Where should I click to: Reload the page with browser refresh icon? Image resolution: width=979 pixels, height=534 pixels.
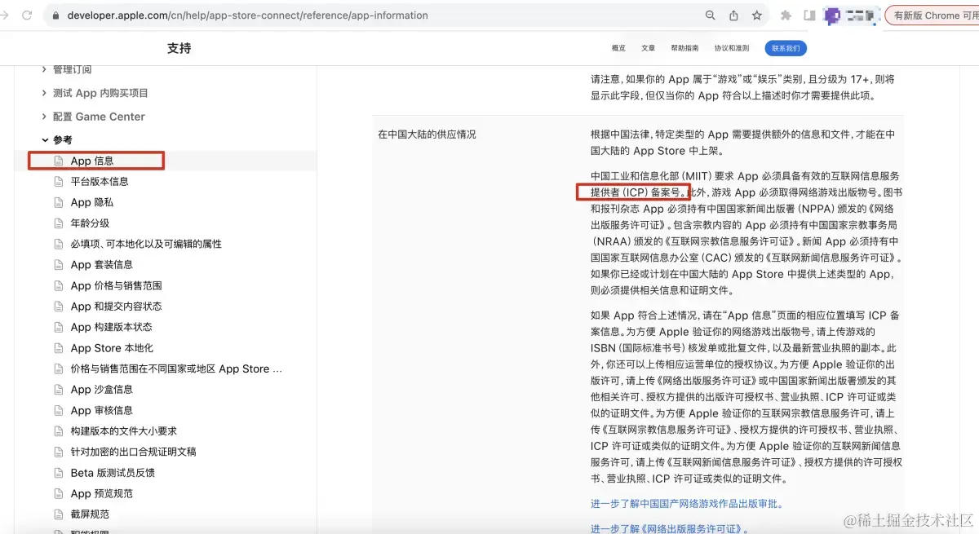(27, 15)
